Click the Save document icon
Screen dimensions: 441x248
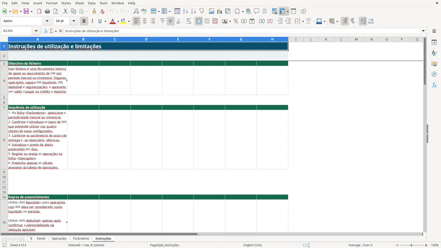click(x=26, y=11)
